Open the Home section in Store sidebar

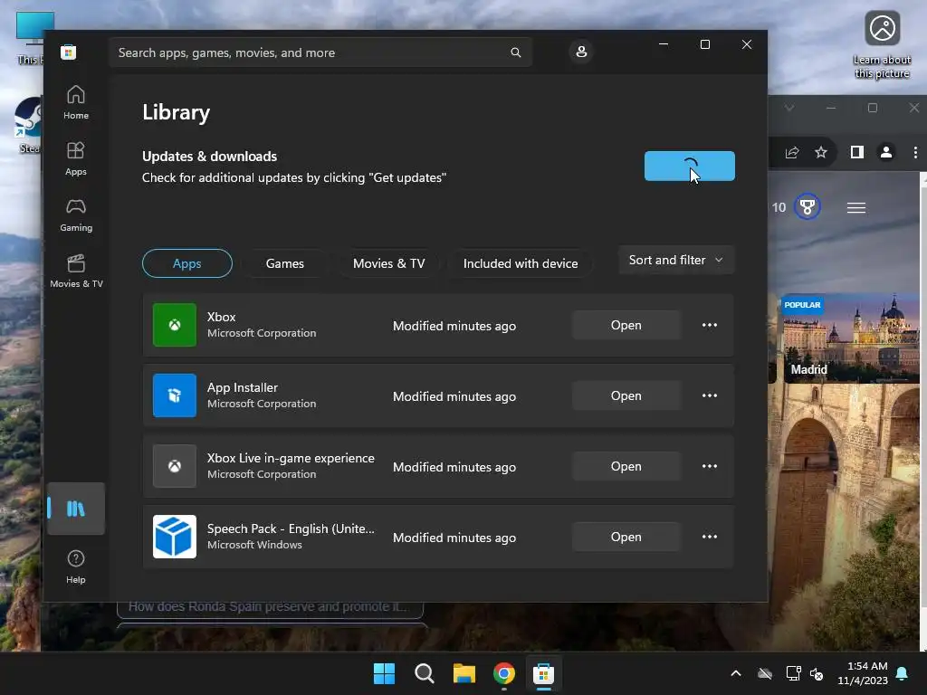coord(76,103)
